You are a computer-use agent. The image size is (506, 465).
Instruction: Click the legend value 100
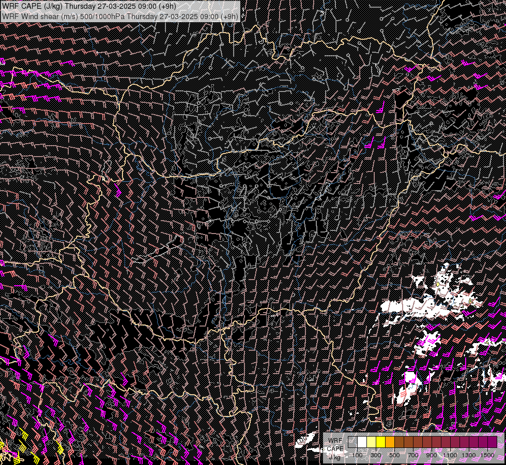(357, 455)
